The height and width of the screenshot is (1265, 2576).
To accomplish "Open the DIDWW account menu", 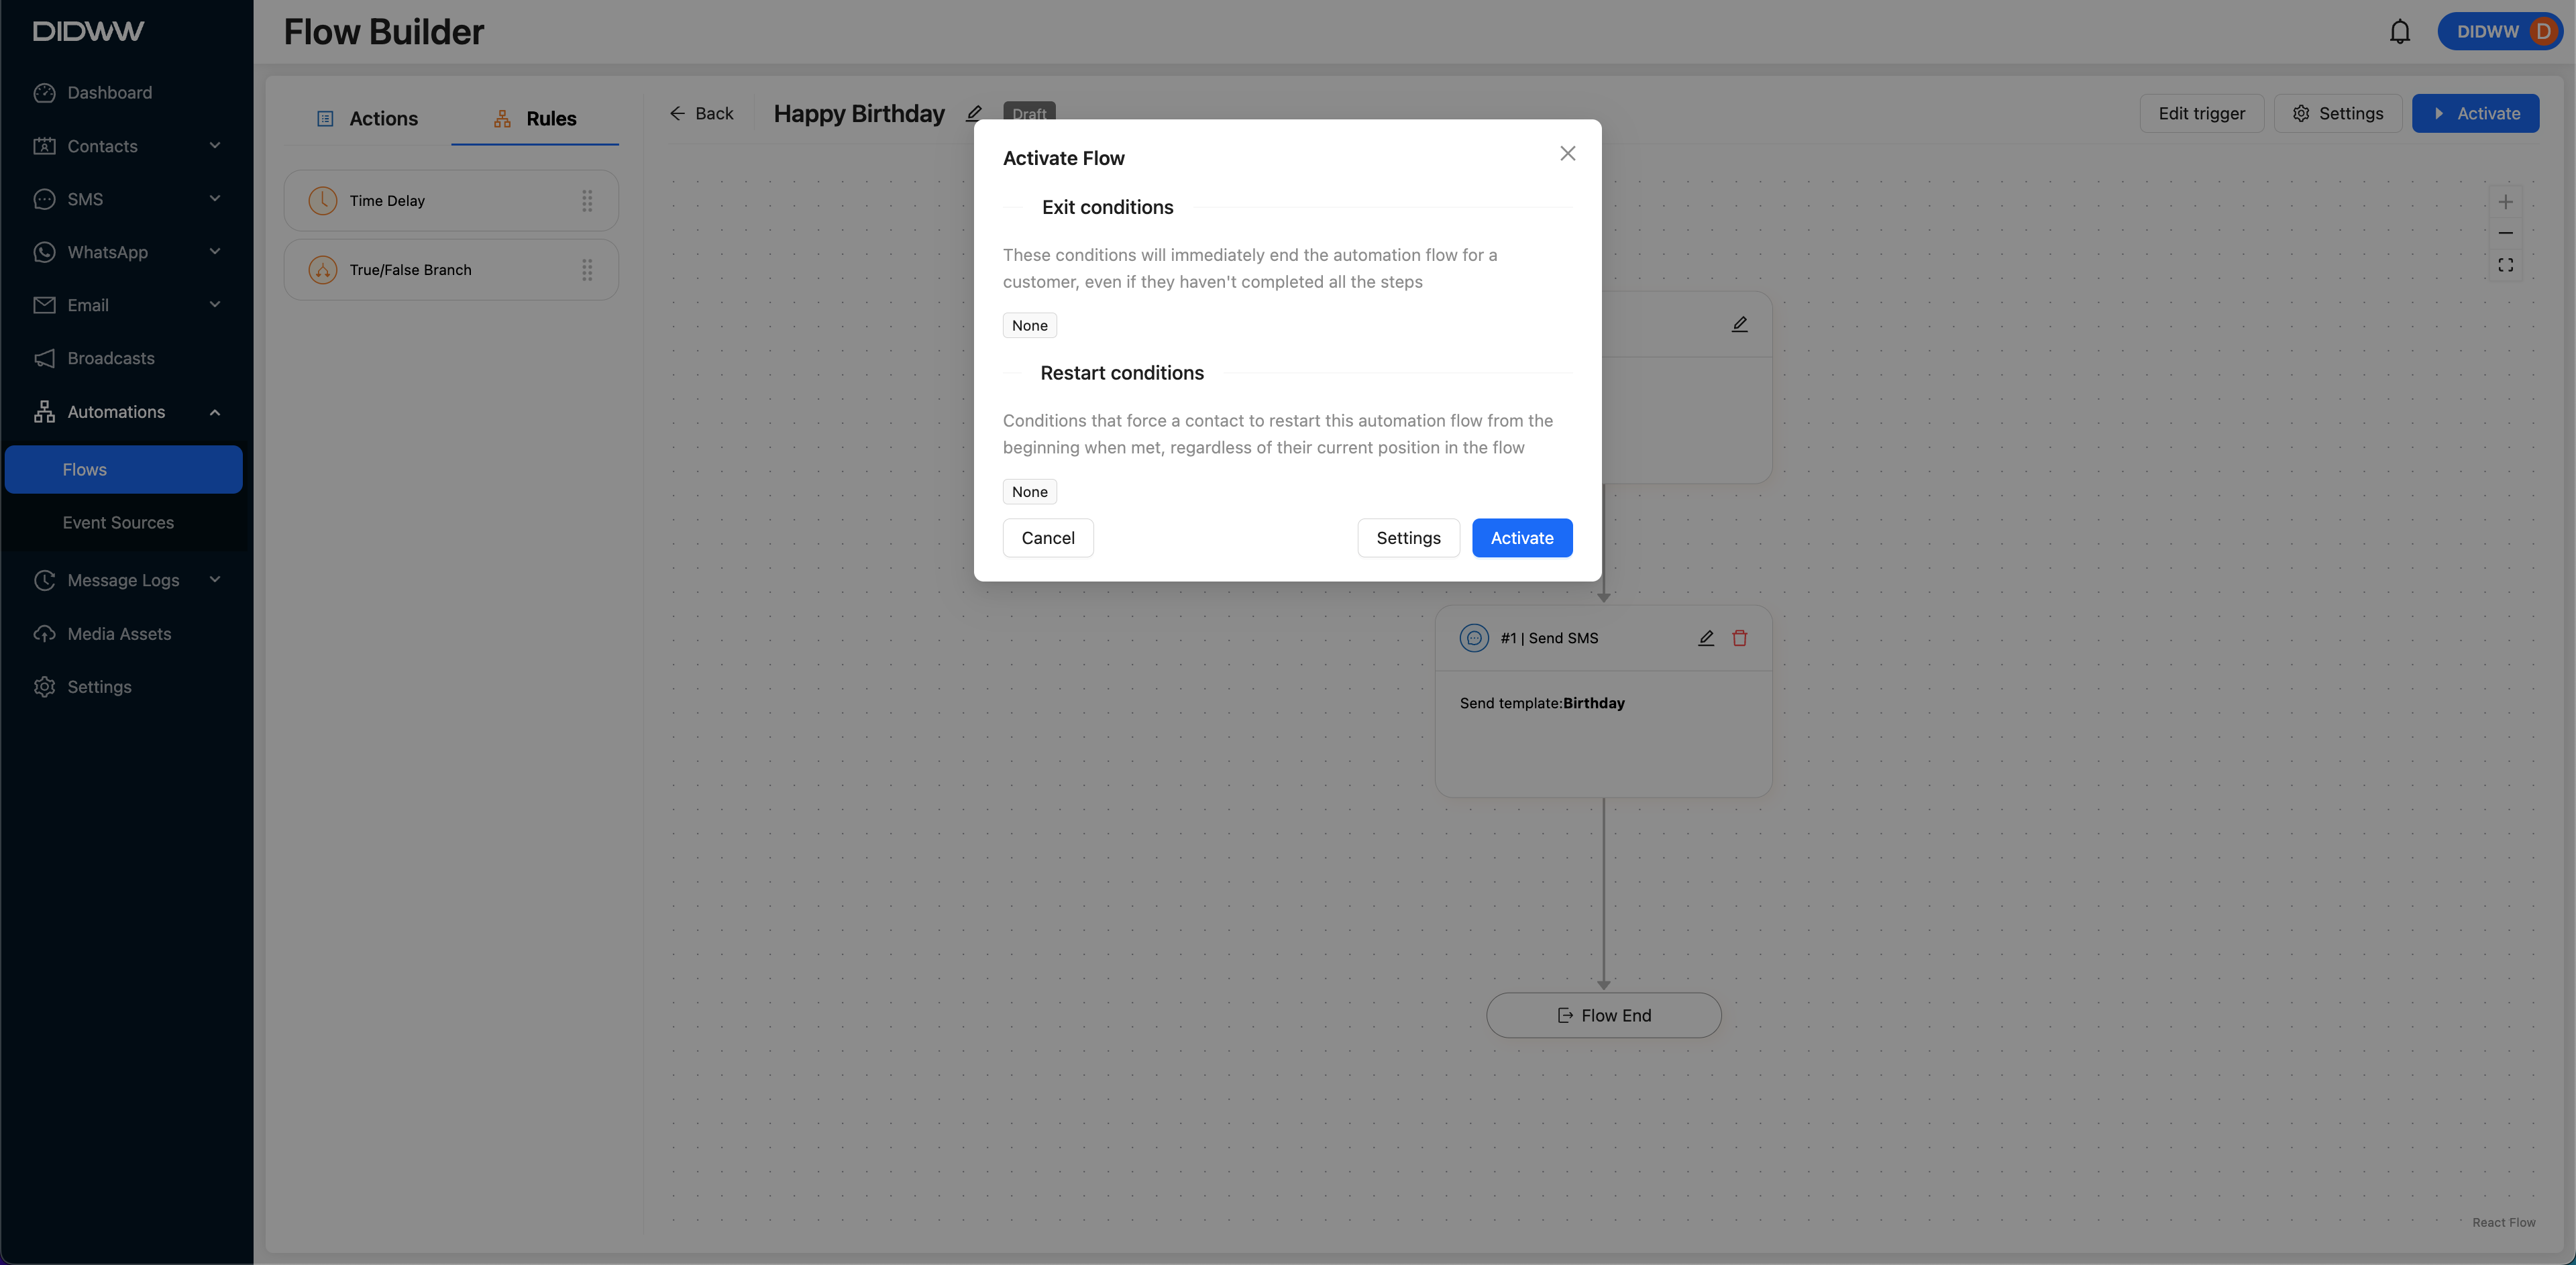I will click(2497, 32).
